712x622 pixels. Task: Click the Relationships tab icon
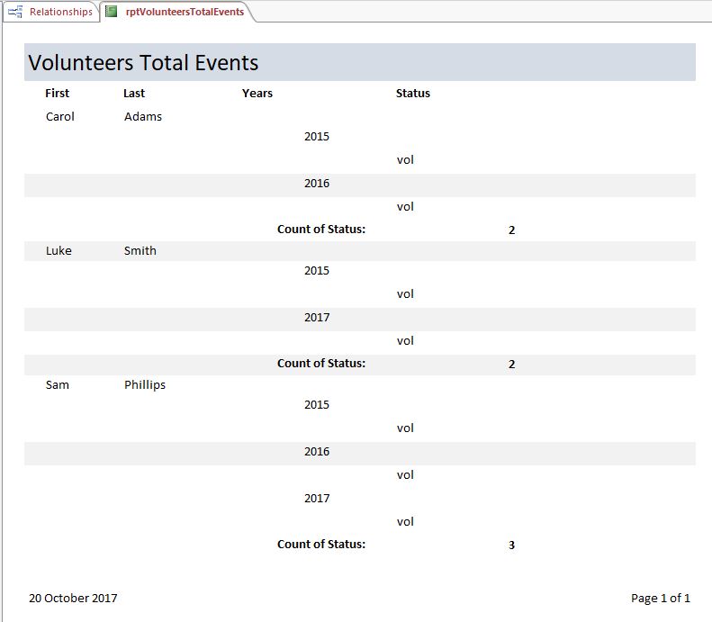(x=15, y=12)
